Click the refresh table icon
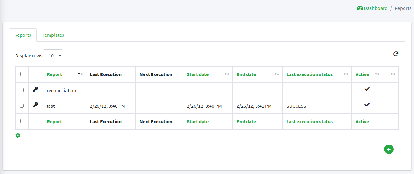Image resolution: width=414 pixels, height=174 pixels. pos(396,54)
